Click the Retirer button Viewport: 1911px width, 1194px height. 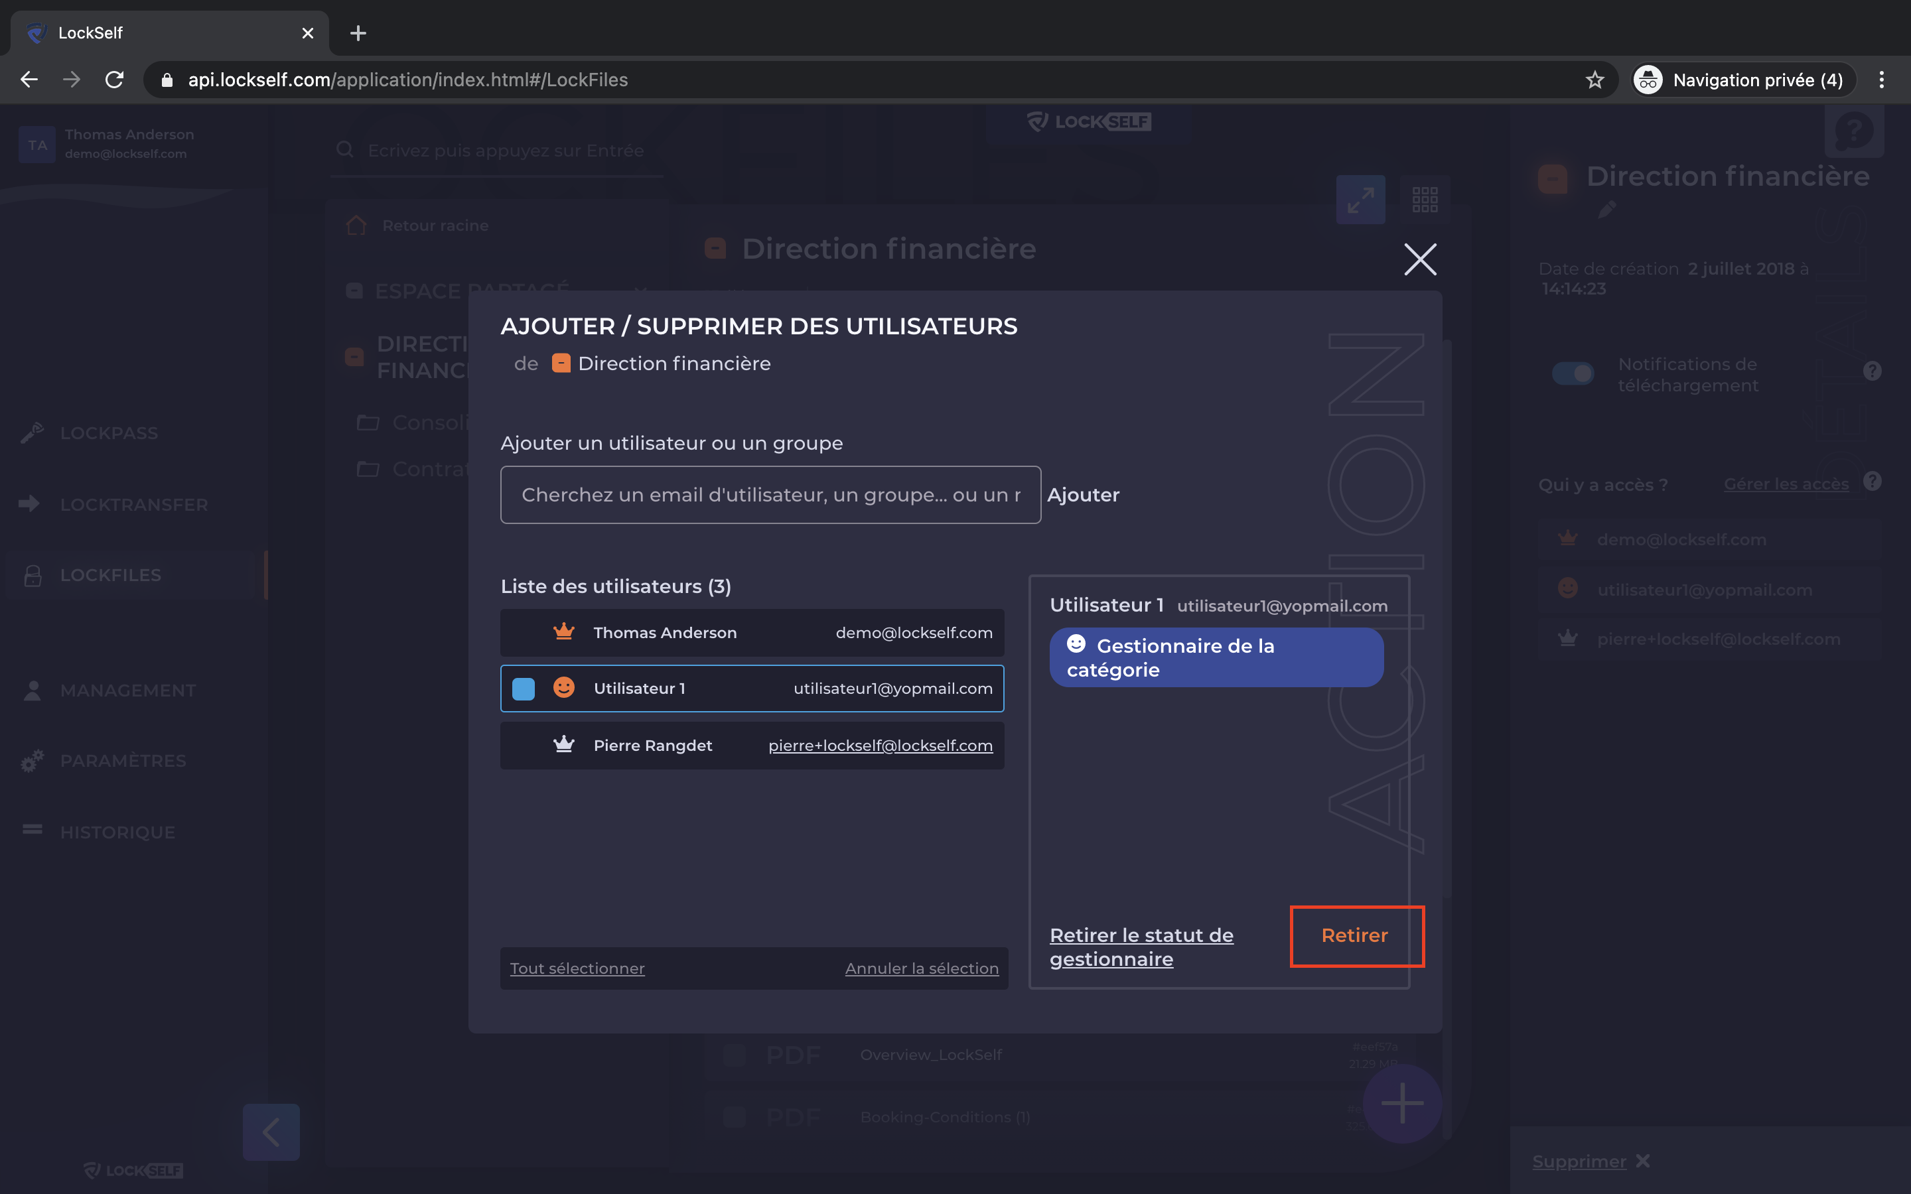(1355, 936)
